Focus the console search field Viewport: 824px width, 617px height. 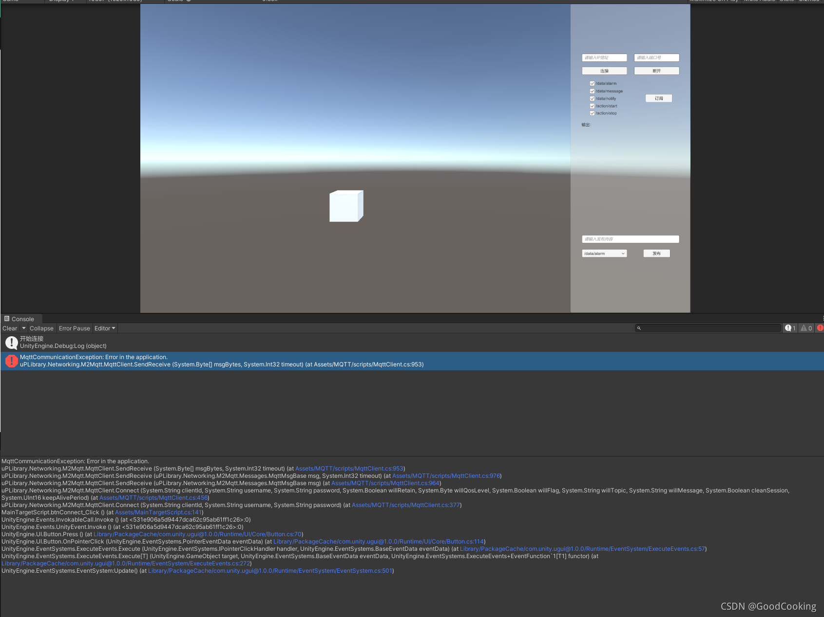click(708, 328)
